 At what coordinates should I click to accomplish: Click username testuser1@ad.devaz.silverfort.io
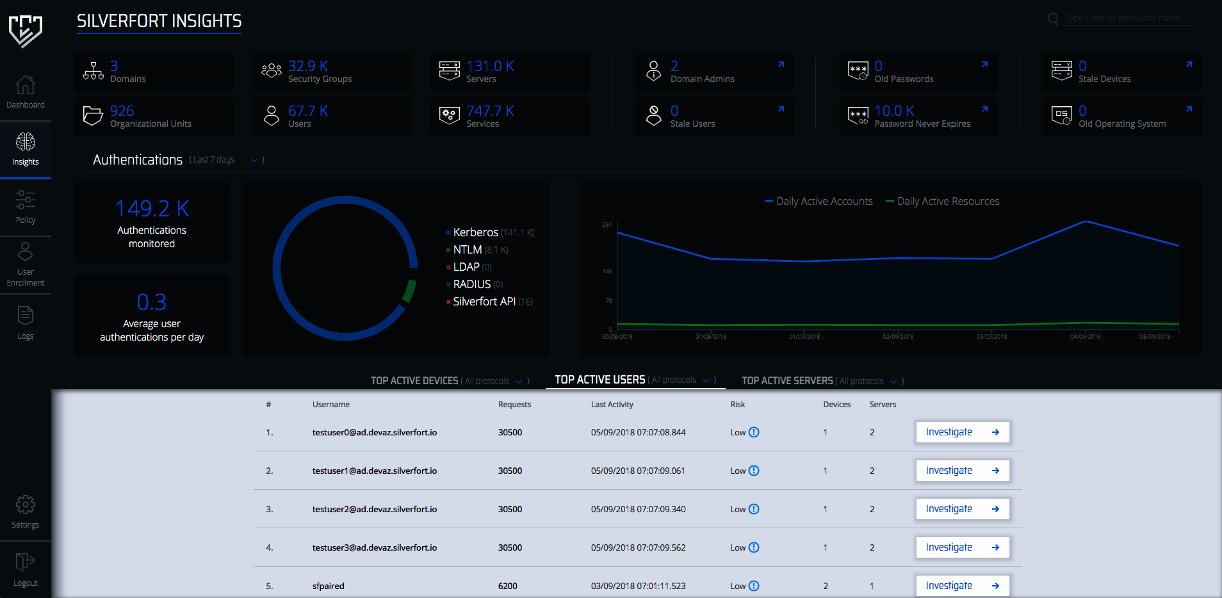(x=375, y=471)
